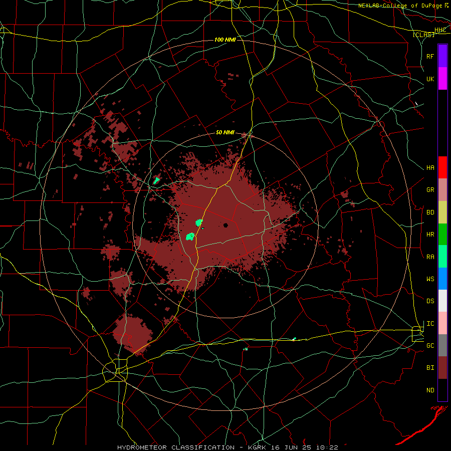
Task: Click the RA legend label
Action: point(430,257)
